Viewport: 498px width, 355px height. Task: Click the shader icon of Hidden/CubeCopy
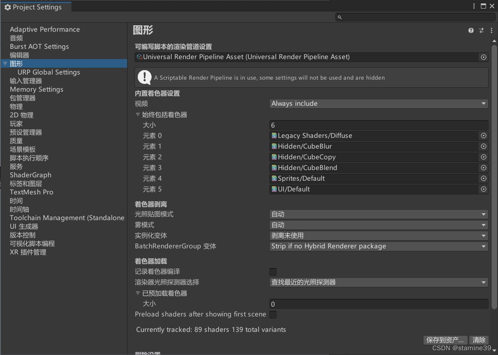click(x=274, y=157)
